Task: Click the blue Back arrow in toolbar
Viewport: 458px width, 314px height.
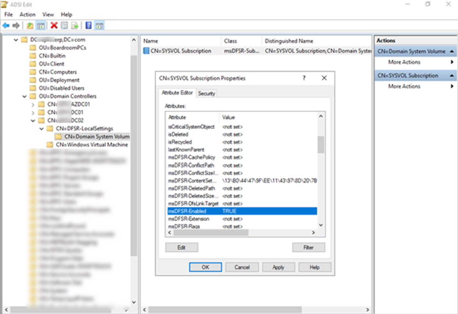Action: pos(6,26)
